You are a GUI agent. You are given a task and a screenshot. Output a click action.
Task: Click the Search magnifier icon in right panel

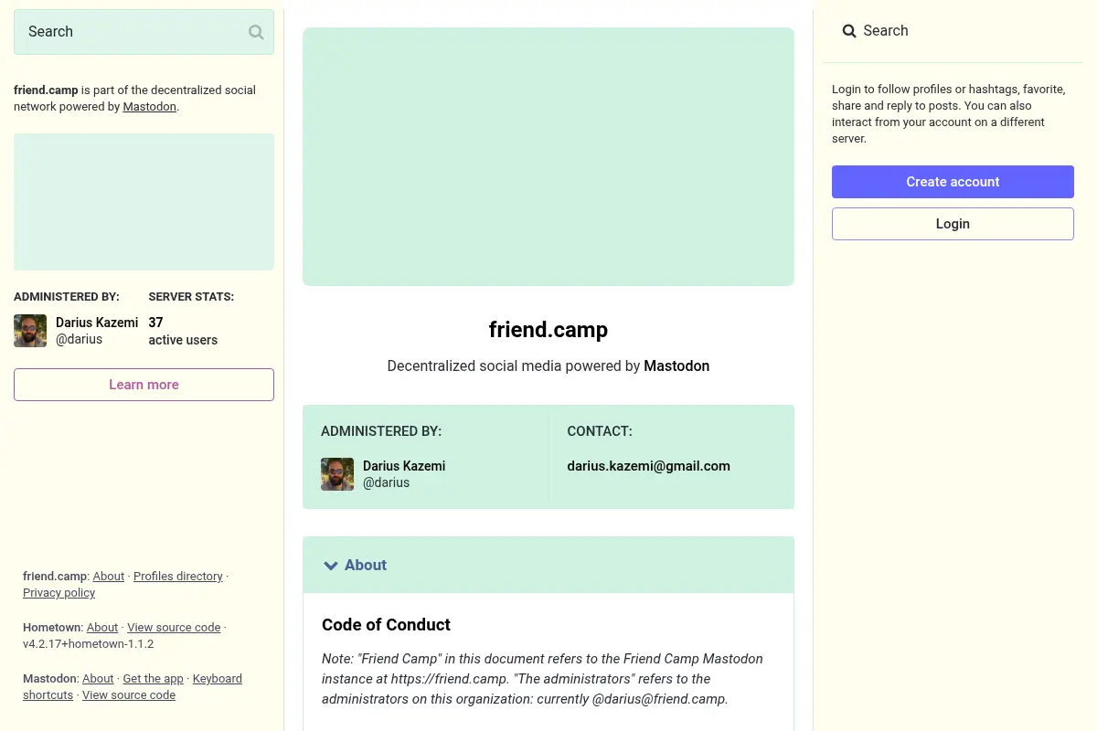849,31
